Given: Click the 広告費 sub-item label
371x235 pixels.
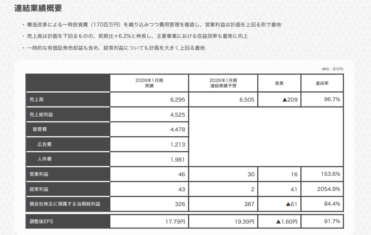Looking at the screenshot, I should click(x=43, y=145).
